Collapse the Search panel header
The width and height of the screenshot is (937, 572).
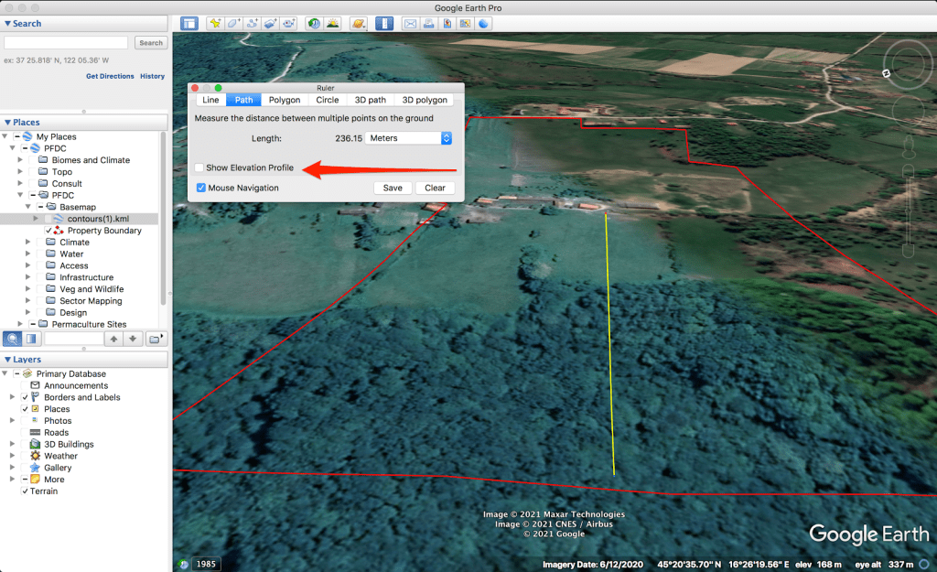[83, 23]
